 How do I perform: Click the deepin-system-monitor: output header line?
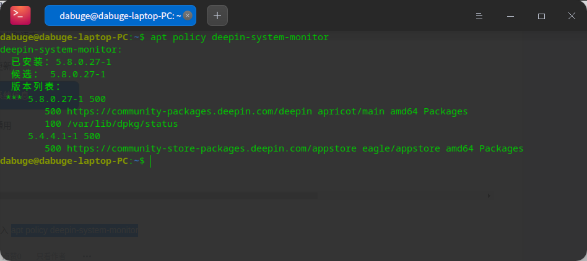pos(61,50)
